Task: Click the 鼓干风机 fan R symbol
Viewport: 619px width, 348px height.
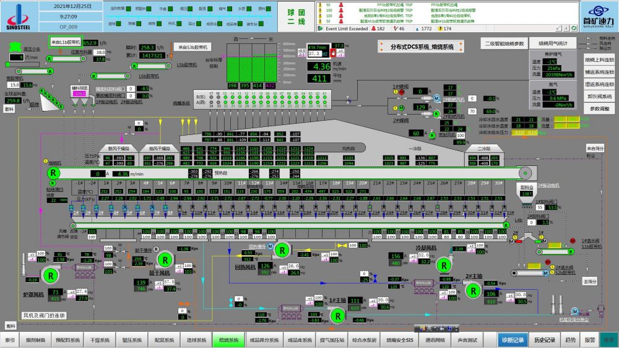Action: coord(165,259)
